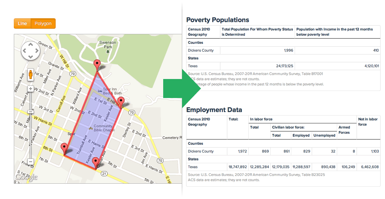Click the Texas employment data row
Viewport: 385px width, 199px height.
click(283, 167)
